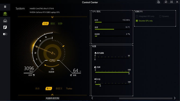Open the keyboard backlight settings icon
This screenshot has width=180, height=101.
click(x=5, y=21)
